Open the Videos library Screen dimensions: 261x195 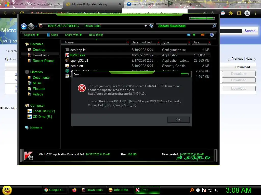(x=35, y=94)
